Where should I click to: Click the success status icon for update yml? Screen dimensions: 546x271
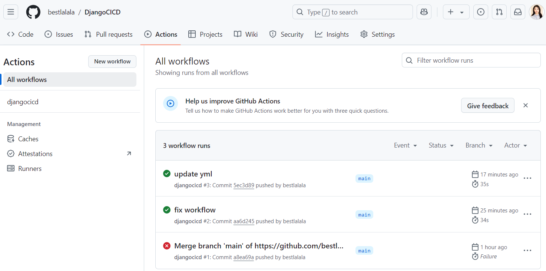pos(167,173)
